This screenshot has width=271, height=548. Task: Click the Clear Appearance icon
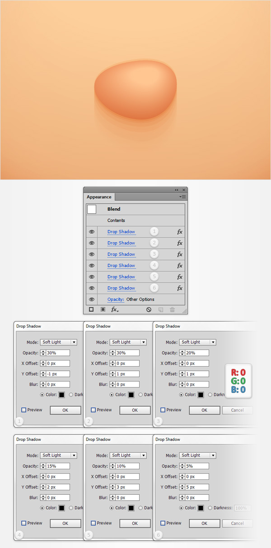pos(149,310)
